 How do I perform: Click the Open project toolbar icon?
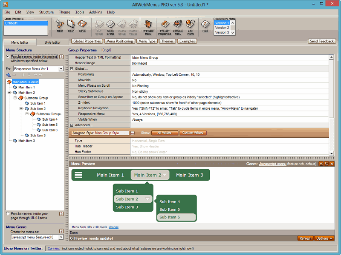(71, 25)
